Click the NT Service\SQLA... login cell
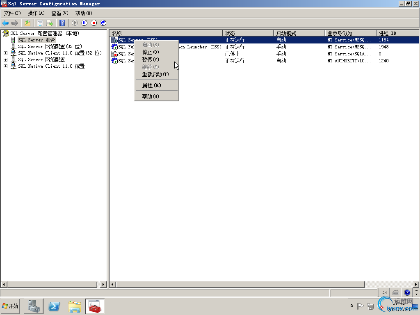The image size is (420, 315). click(x=349, y=54)
